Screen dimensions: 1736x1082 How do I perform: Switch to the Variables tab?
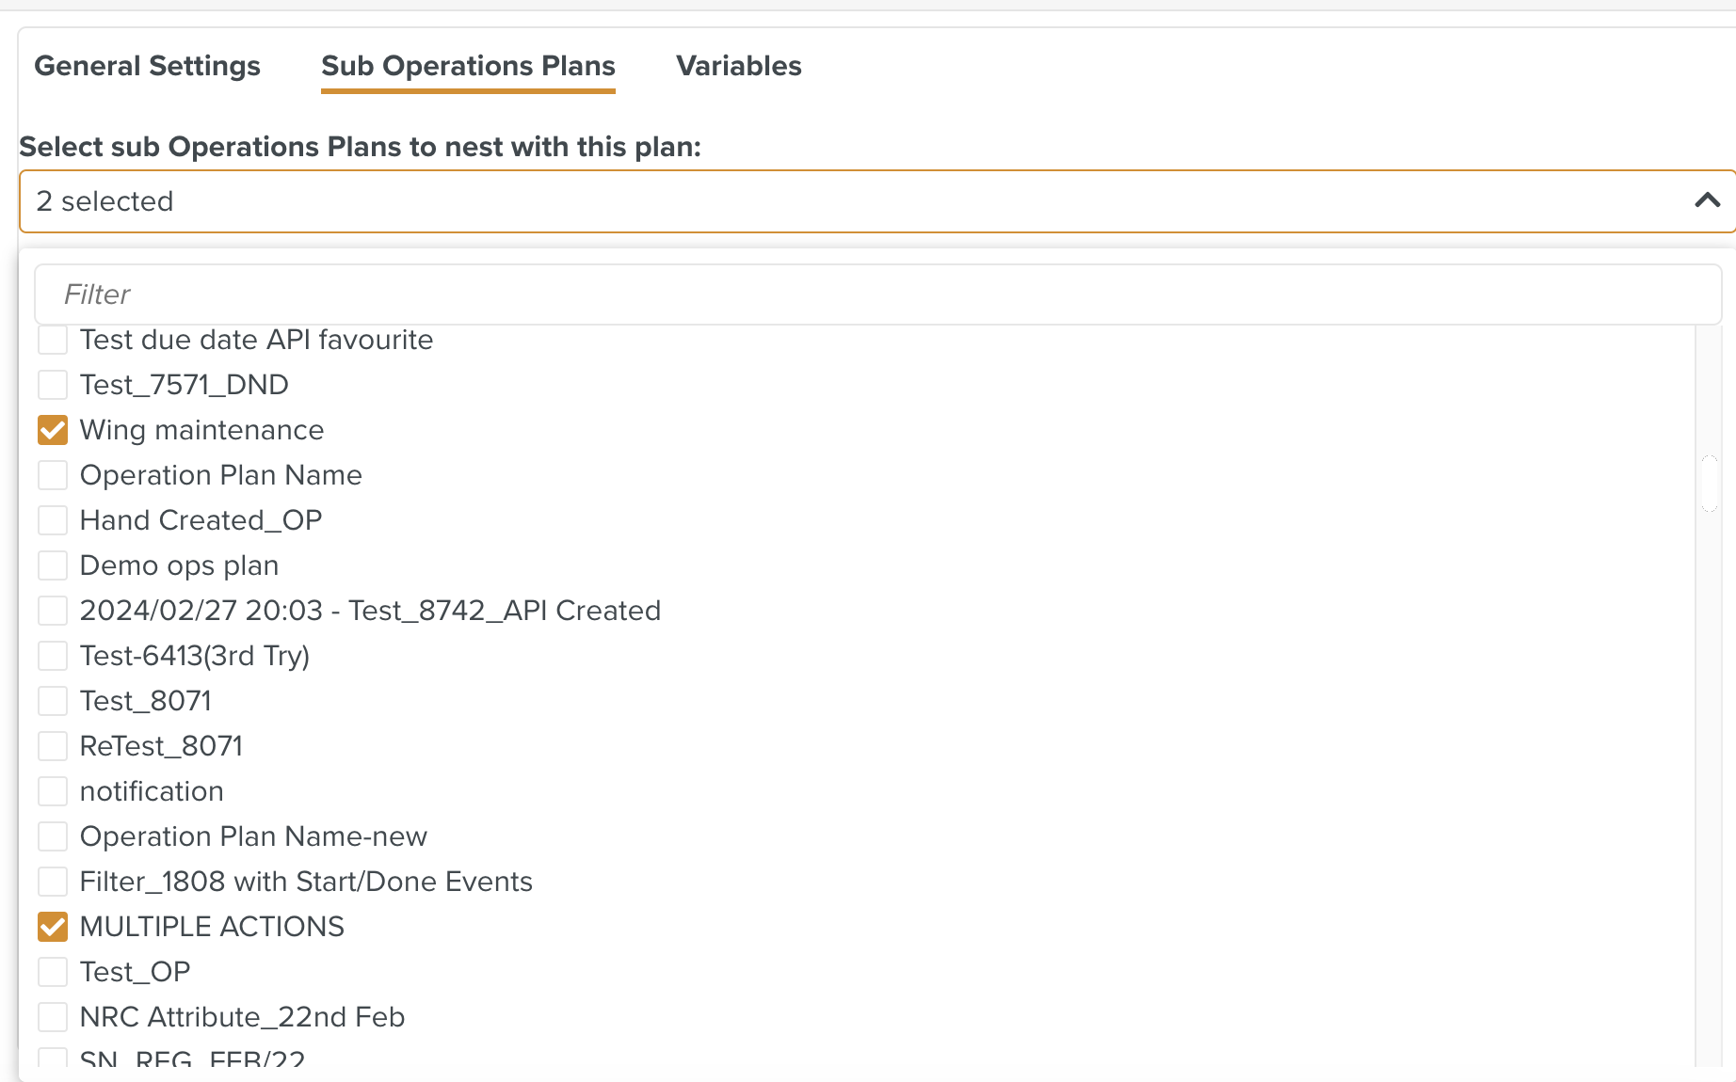[738, 66]
